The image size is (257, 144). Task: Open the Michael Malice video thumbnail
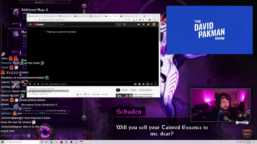pyautogui.click(x=124, y=96)
